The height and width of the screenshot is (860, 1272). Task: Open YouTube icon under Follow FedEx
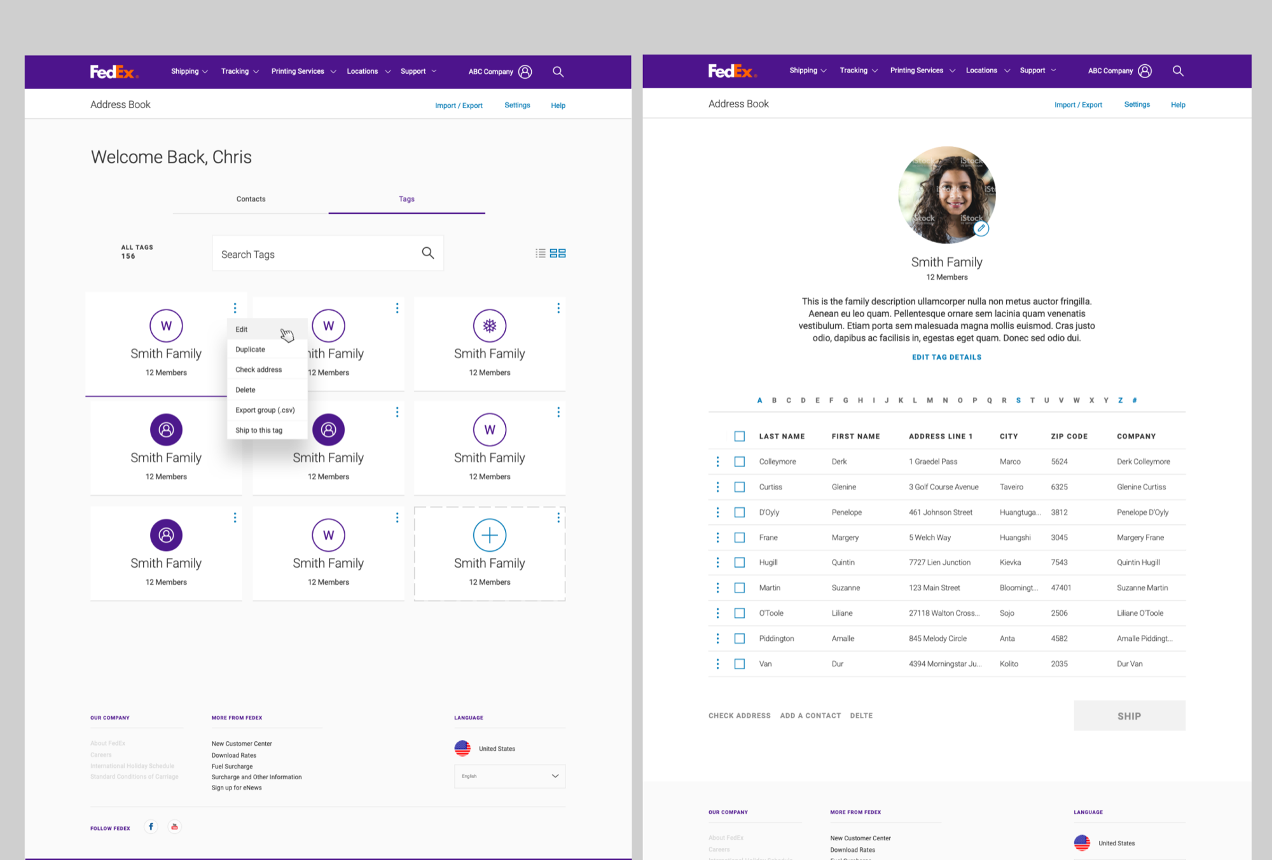coord(174,826)
